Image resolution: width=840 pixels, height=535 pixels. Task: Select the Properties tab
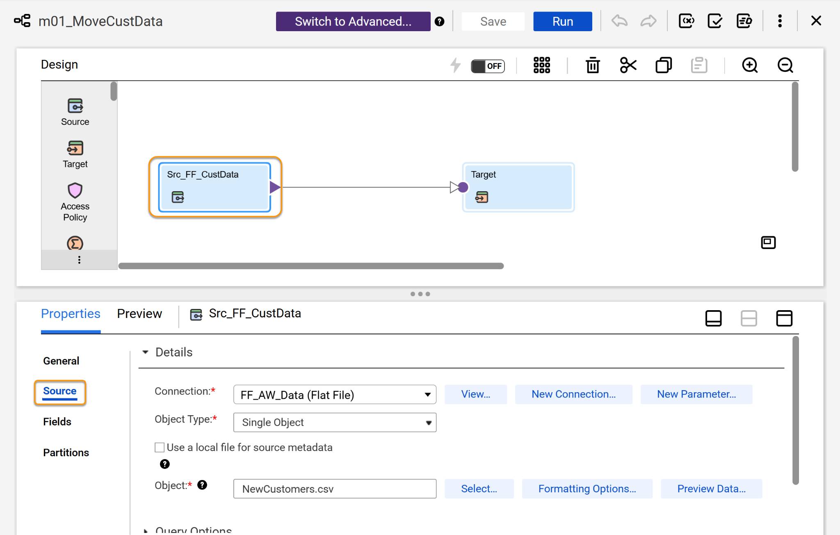coord(71,313)
